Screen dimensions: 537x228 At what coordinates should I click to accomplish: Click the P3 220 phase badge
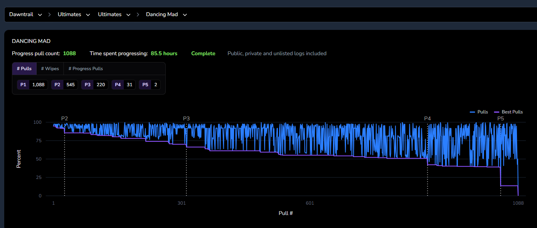(x=95, y=85)
